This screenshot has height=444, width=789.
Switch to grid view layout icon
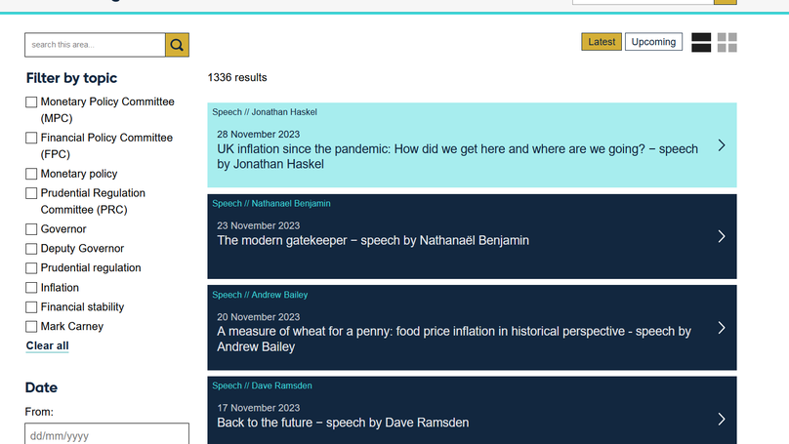click(x=727, y=42)
